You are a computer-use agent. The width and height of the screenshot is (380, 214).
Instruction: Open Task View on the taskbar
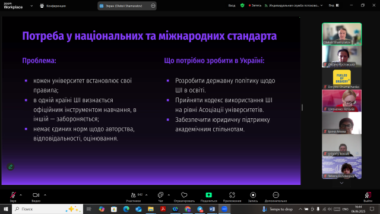point(88,209)
